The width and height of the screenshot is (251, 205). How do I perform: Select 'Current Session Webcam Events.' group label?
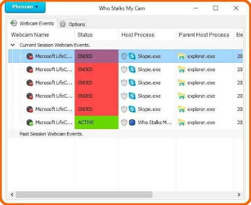pyautogui.click(x=55, y=45)
